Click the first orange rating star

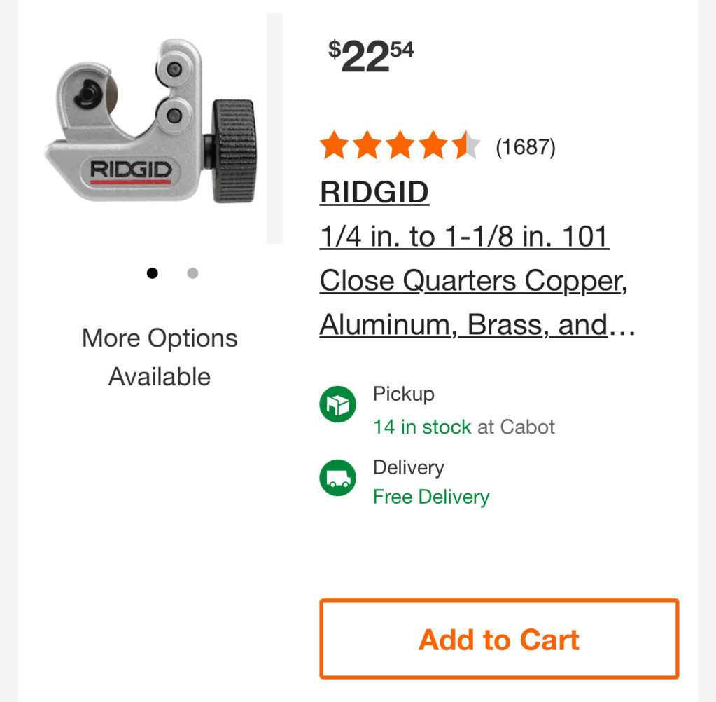(x=335, y=145)
